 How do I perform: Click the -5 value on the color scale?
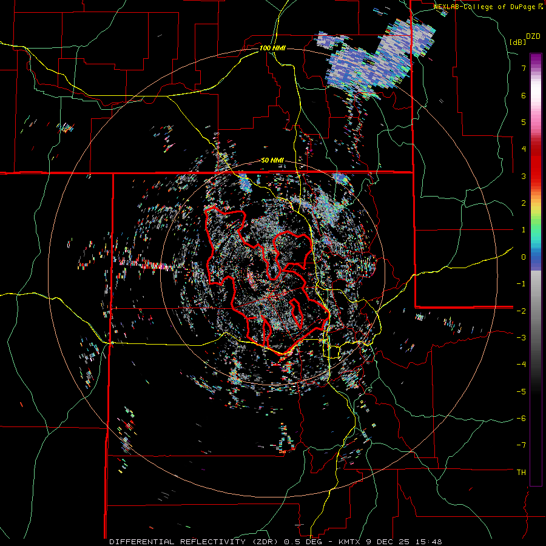tap(521, 391)
